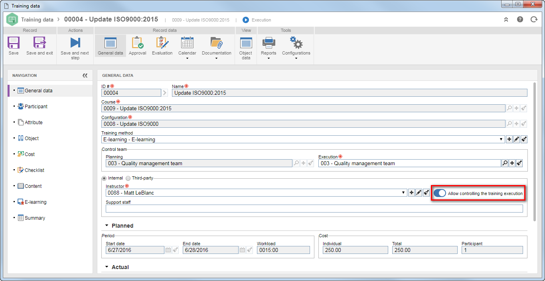Search Execution team magnifier icon
This screenshot has height=281, width=545.
tap(505, 163)
